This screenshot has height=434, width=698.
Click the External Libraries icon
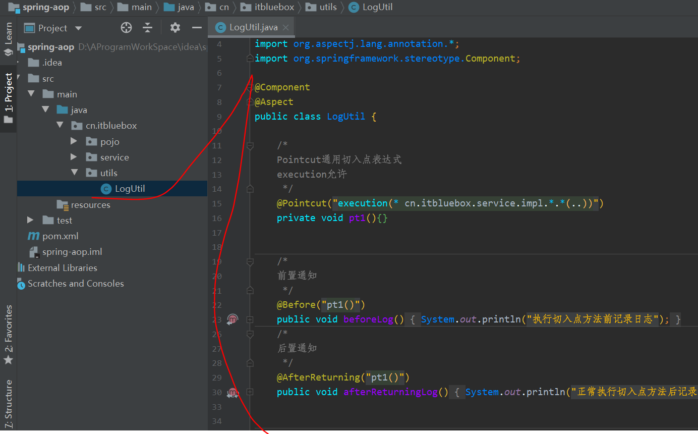coord(21,267)
